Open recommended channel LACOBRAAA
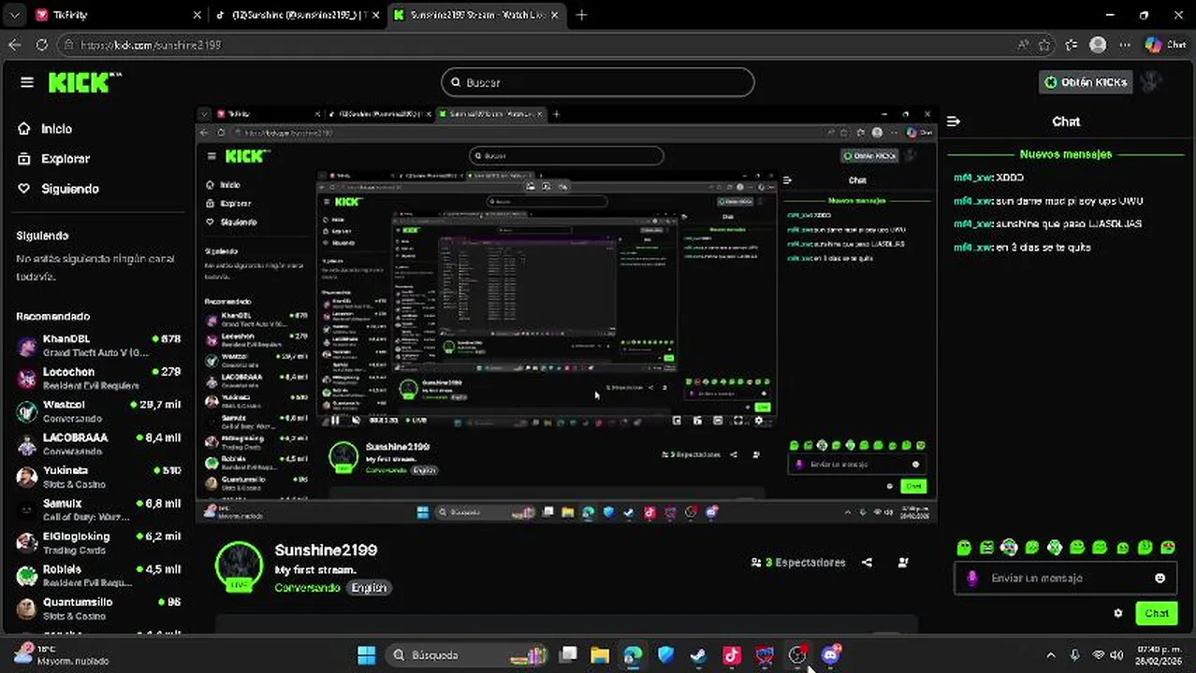Screen dimensions: 1196x673 coord(98,444)
